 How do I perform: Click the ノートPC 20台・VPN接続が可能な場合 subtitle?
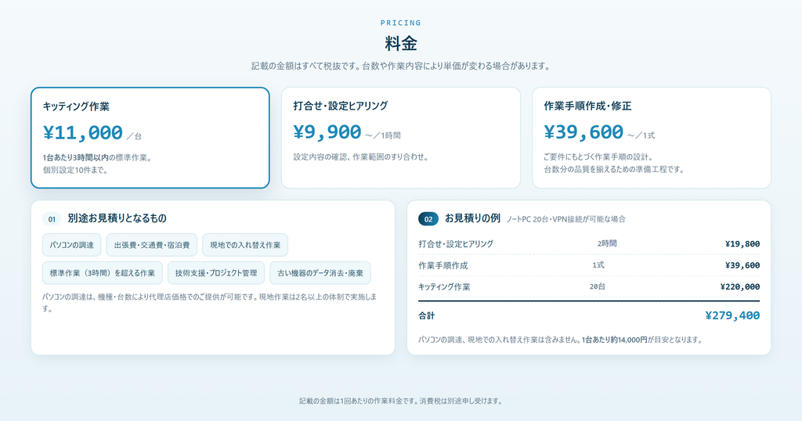565,219
